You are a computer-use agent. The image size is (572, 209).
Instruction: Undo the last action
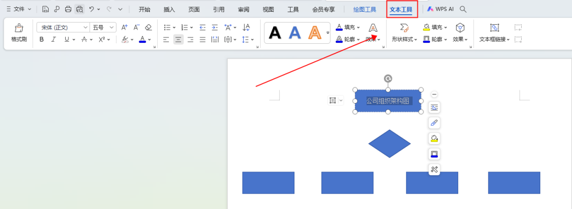tap(92, 9)
